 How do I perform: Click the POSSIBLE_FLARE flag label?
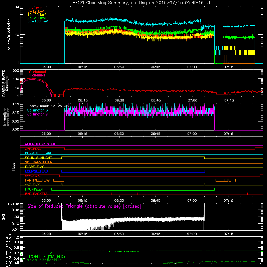[38, 153]
